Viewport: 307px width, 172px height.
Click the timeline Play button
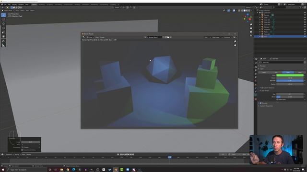coord(128,154)
